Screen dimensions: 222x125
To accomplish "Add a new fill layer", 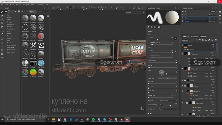I will pyautogui.click(x=206, y=40).
